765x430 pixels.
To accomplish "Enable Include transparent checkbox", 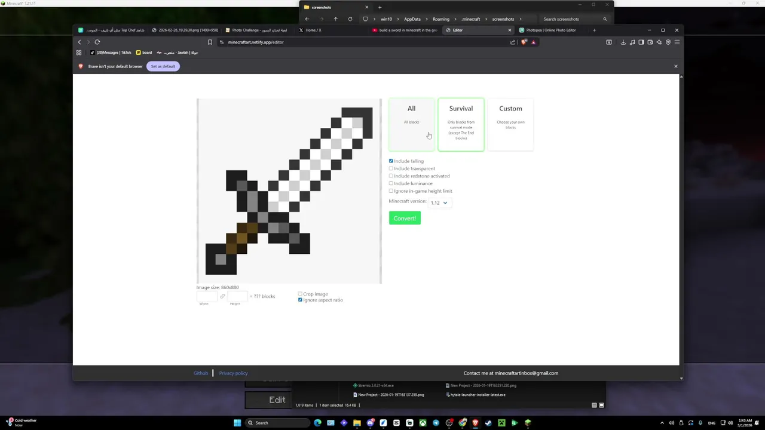I will coord(391,168).
